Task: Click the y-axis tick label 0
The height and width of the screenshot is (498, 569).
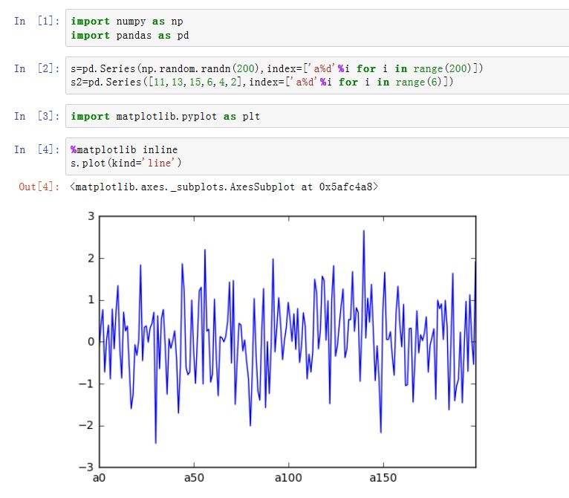Action: [x=91, y=342]
